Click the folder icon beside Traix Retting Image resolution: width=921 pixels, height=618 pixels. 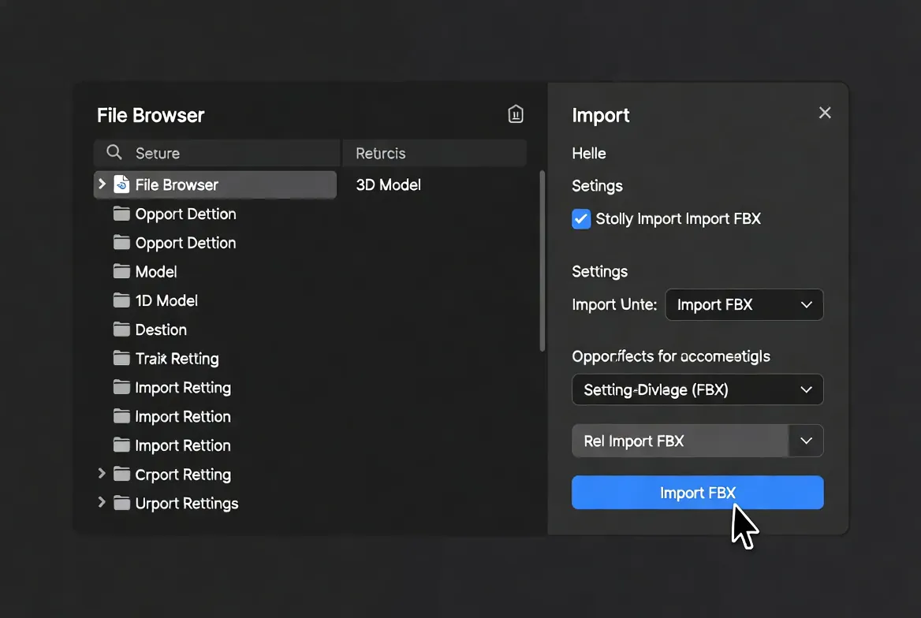coord(121,357)
